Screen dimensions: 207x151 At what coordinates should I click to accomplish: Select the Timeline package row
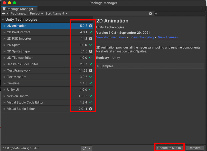point(47,83)
